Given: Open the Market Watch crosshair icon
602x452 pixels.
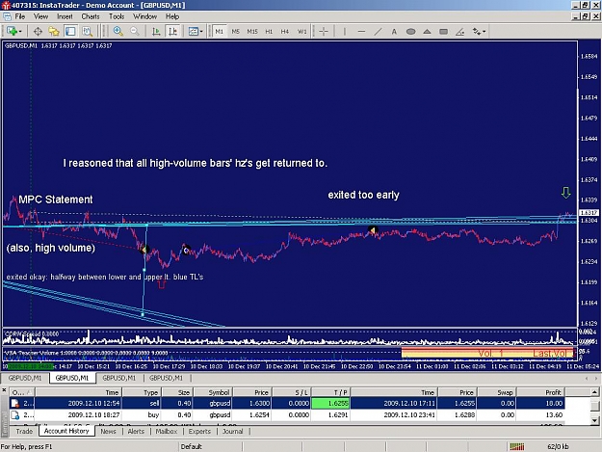Looking at the screenshot, I should 38,32.
